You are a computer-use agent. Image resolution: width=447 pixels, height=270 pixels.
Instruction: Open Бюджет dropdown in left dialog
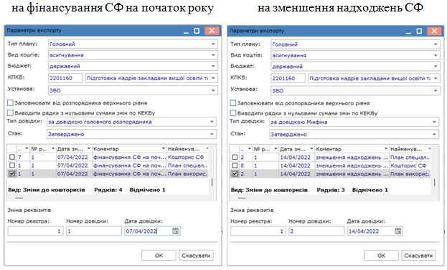click(x=213, y=66)
